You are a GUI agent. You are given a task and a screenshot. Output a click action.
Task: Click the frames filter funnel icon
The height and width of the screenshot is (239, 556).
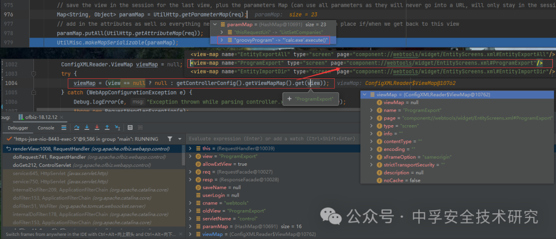[170, 139]
